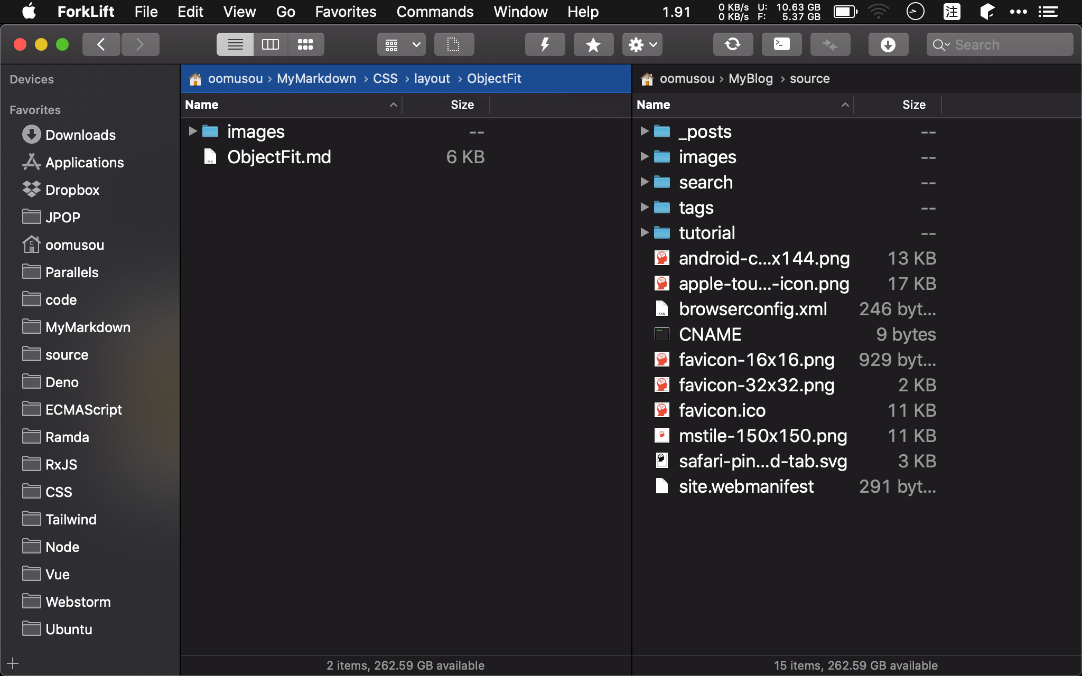Image resolution: width=1082 pixels, height=676 pixels.
Task: Select Deno folder in sidebar
Action: [50, 382]
